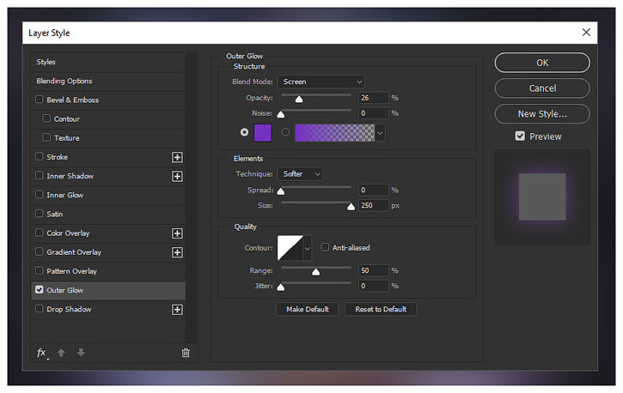Click the Spread slider handle
This screenshot has height=393, width=623.
(280, 191)
